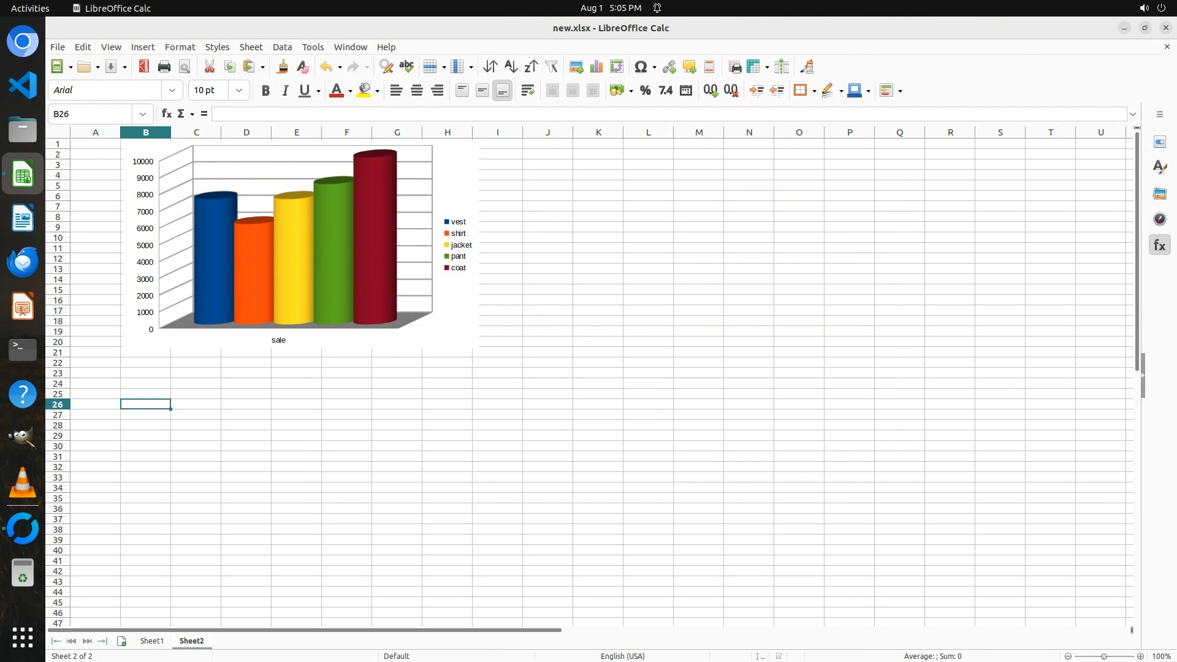Open the Function Wizard icon
The height and width of the screenshot is (662, 1177).
click(x=166, y=114)
